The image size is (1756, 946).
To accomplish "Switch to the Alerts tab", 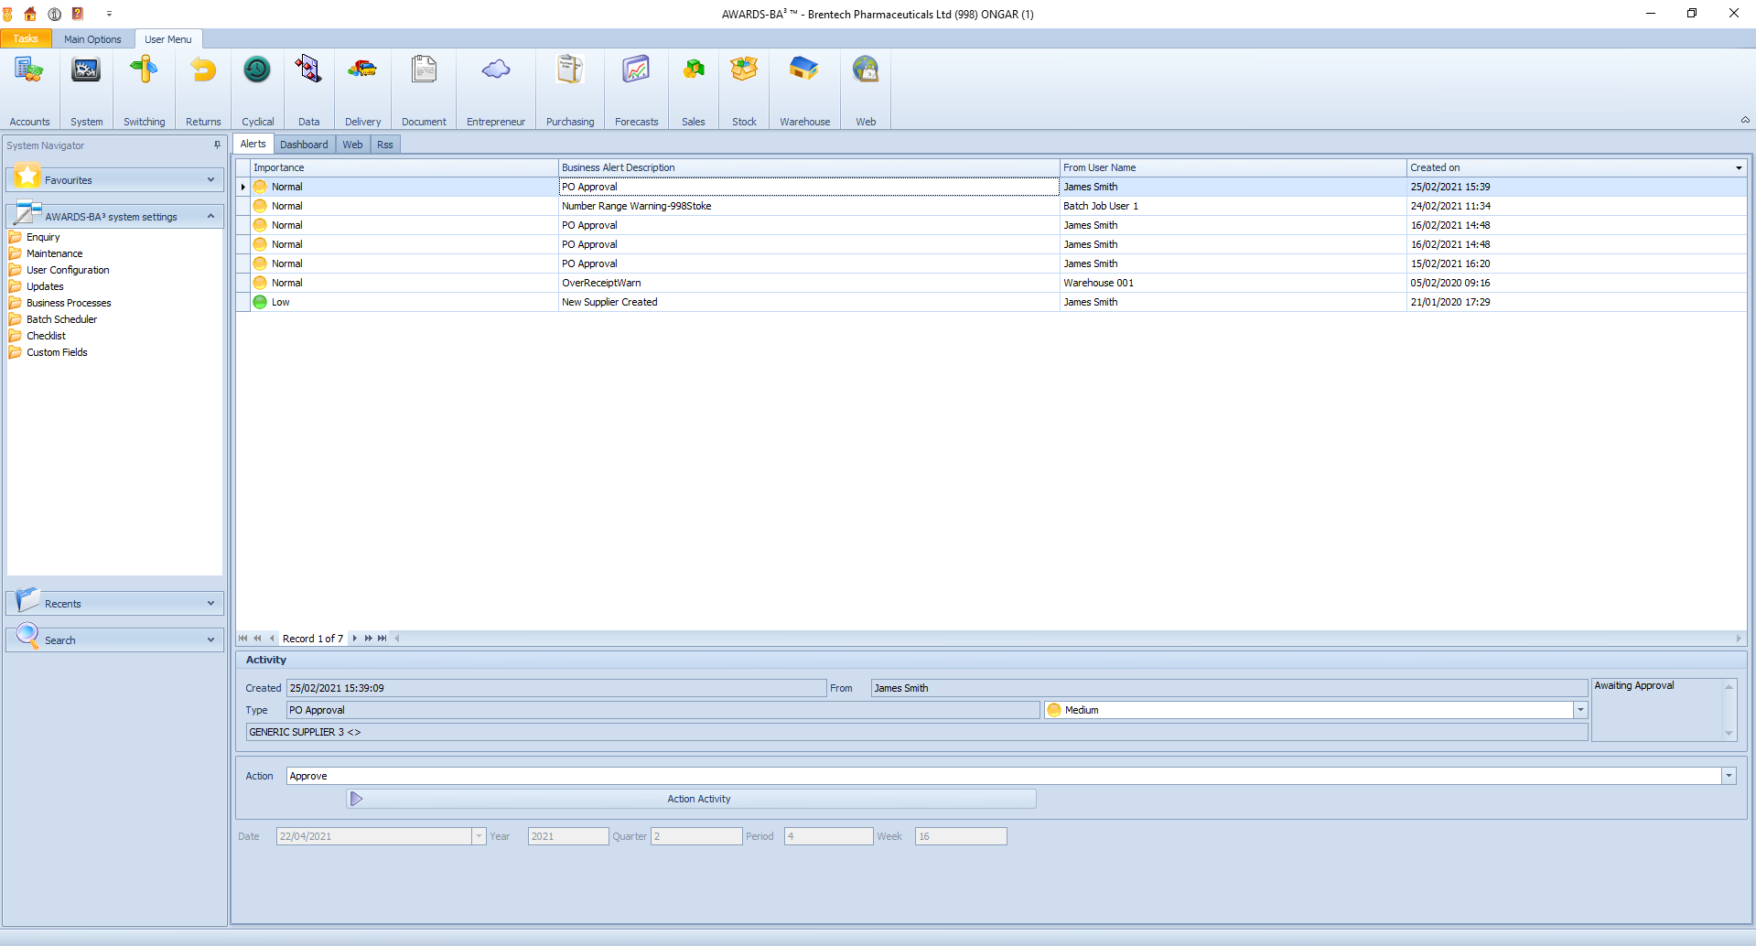I will tap(253, 144).
